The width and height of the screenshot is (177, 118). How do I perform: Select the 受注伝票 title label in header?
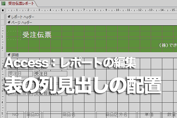coord(37,35)
